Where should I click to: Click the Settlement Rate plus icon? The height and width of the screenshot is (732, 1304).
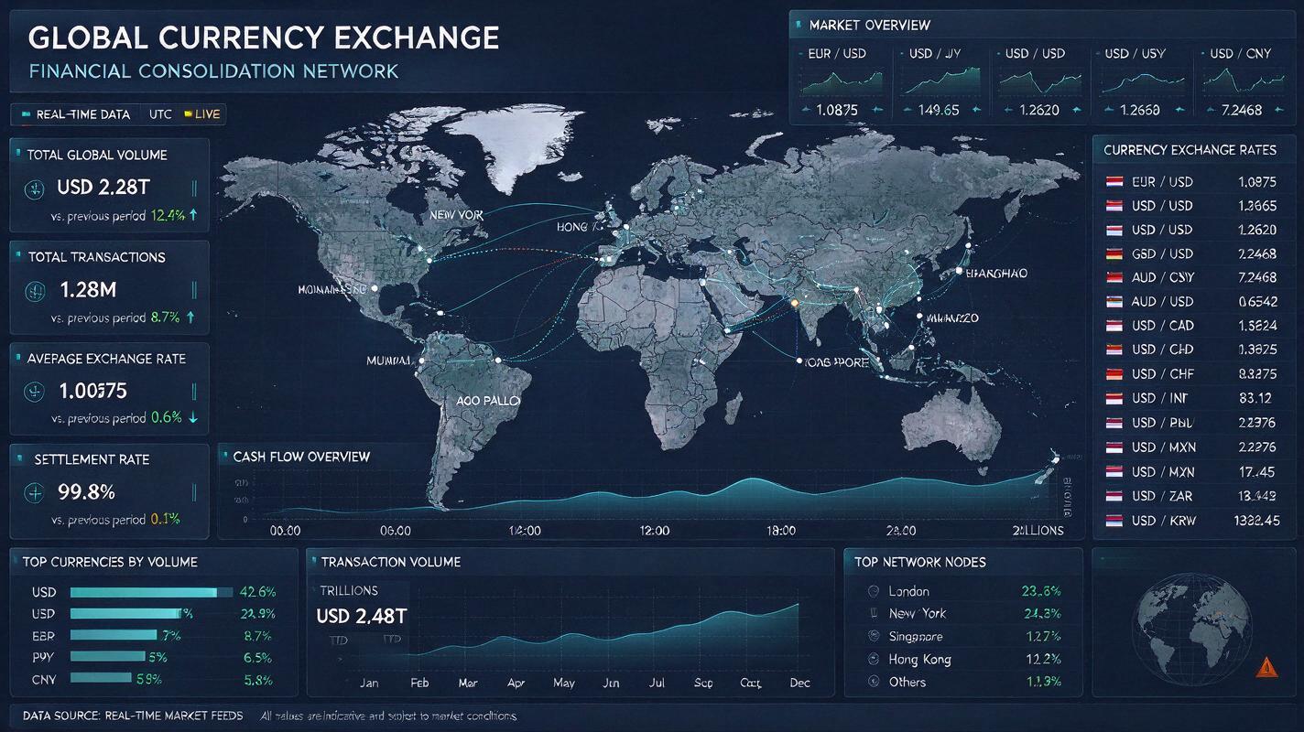(x=35, y=492)
